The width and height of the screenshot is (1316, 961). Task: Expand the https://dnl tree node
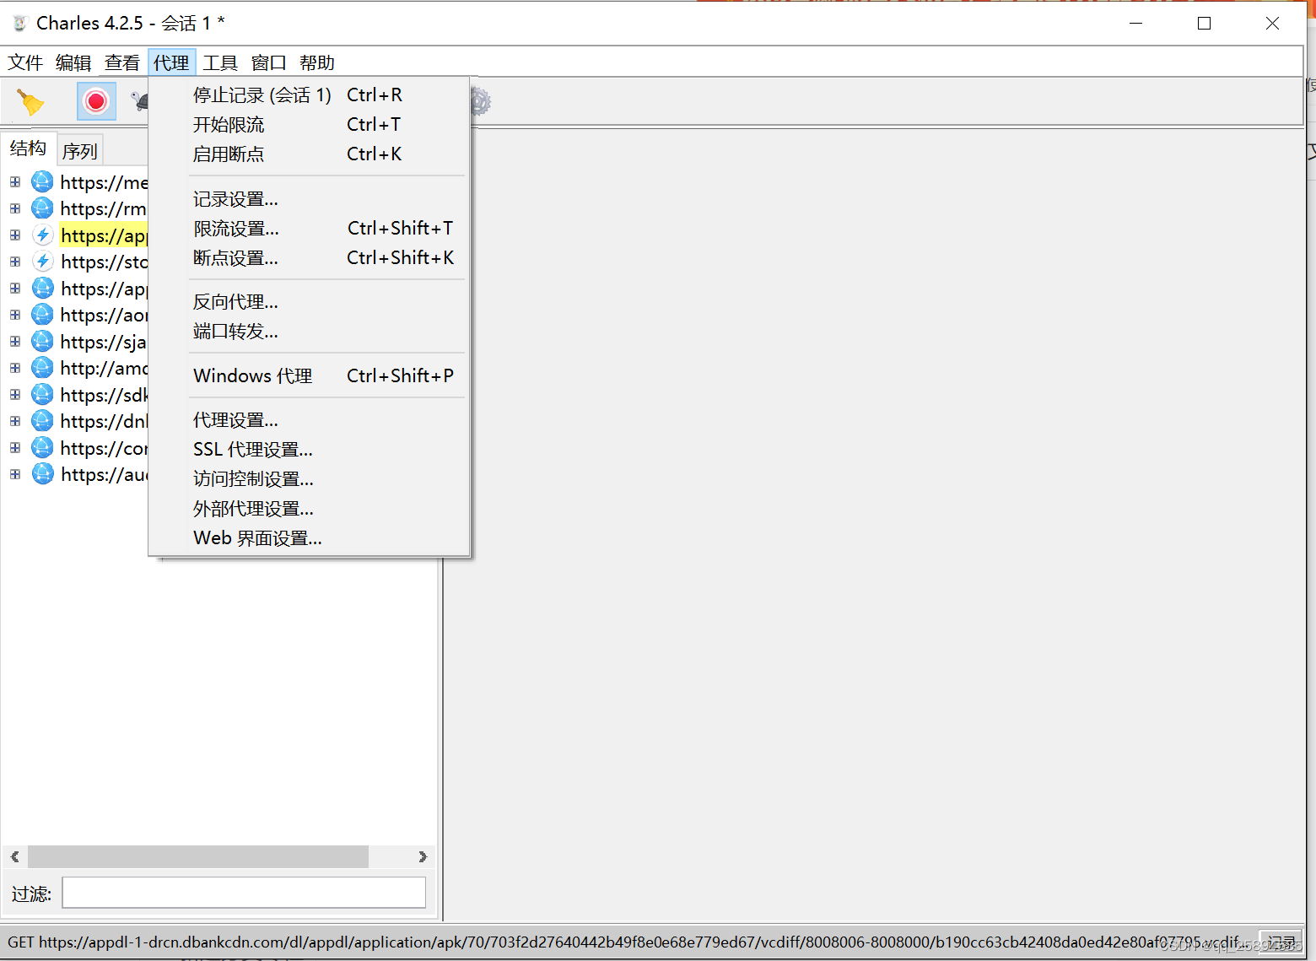click(x=15, y=421)
